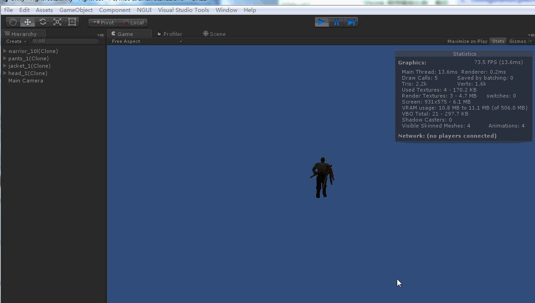Select the Move tool
The height and width of the screenshot is (303, 535).
click(x=27, y=22)
